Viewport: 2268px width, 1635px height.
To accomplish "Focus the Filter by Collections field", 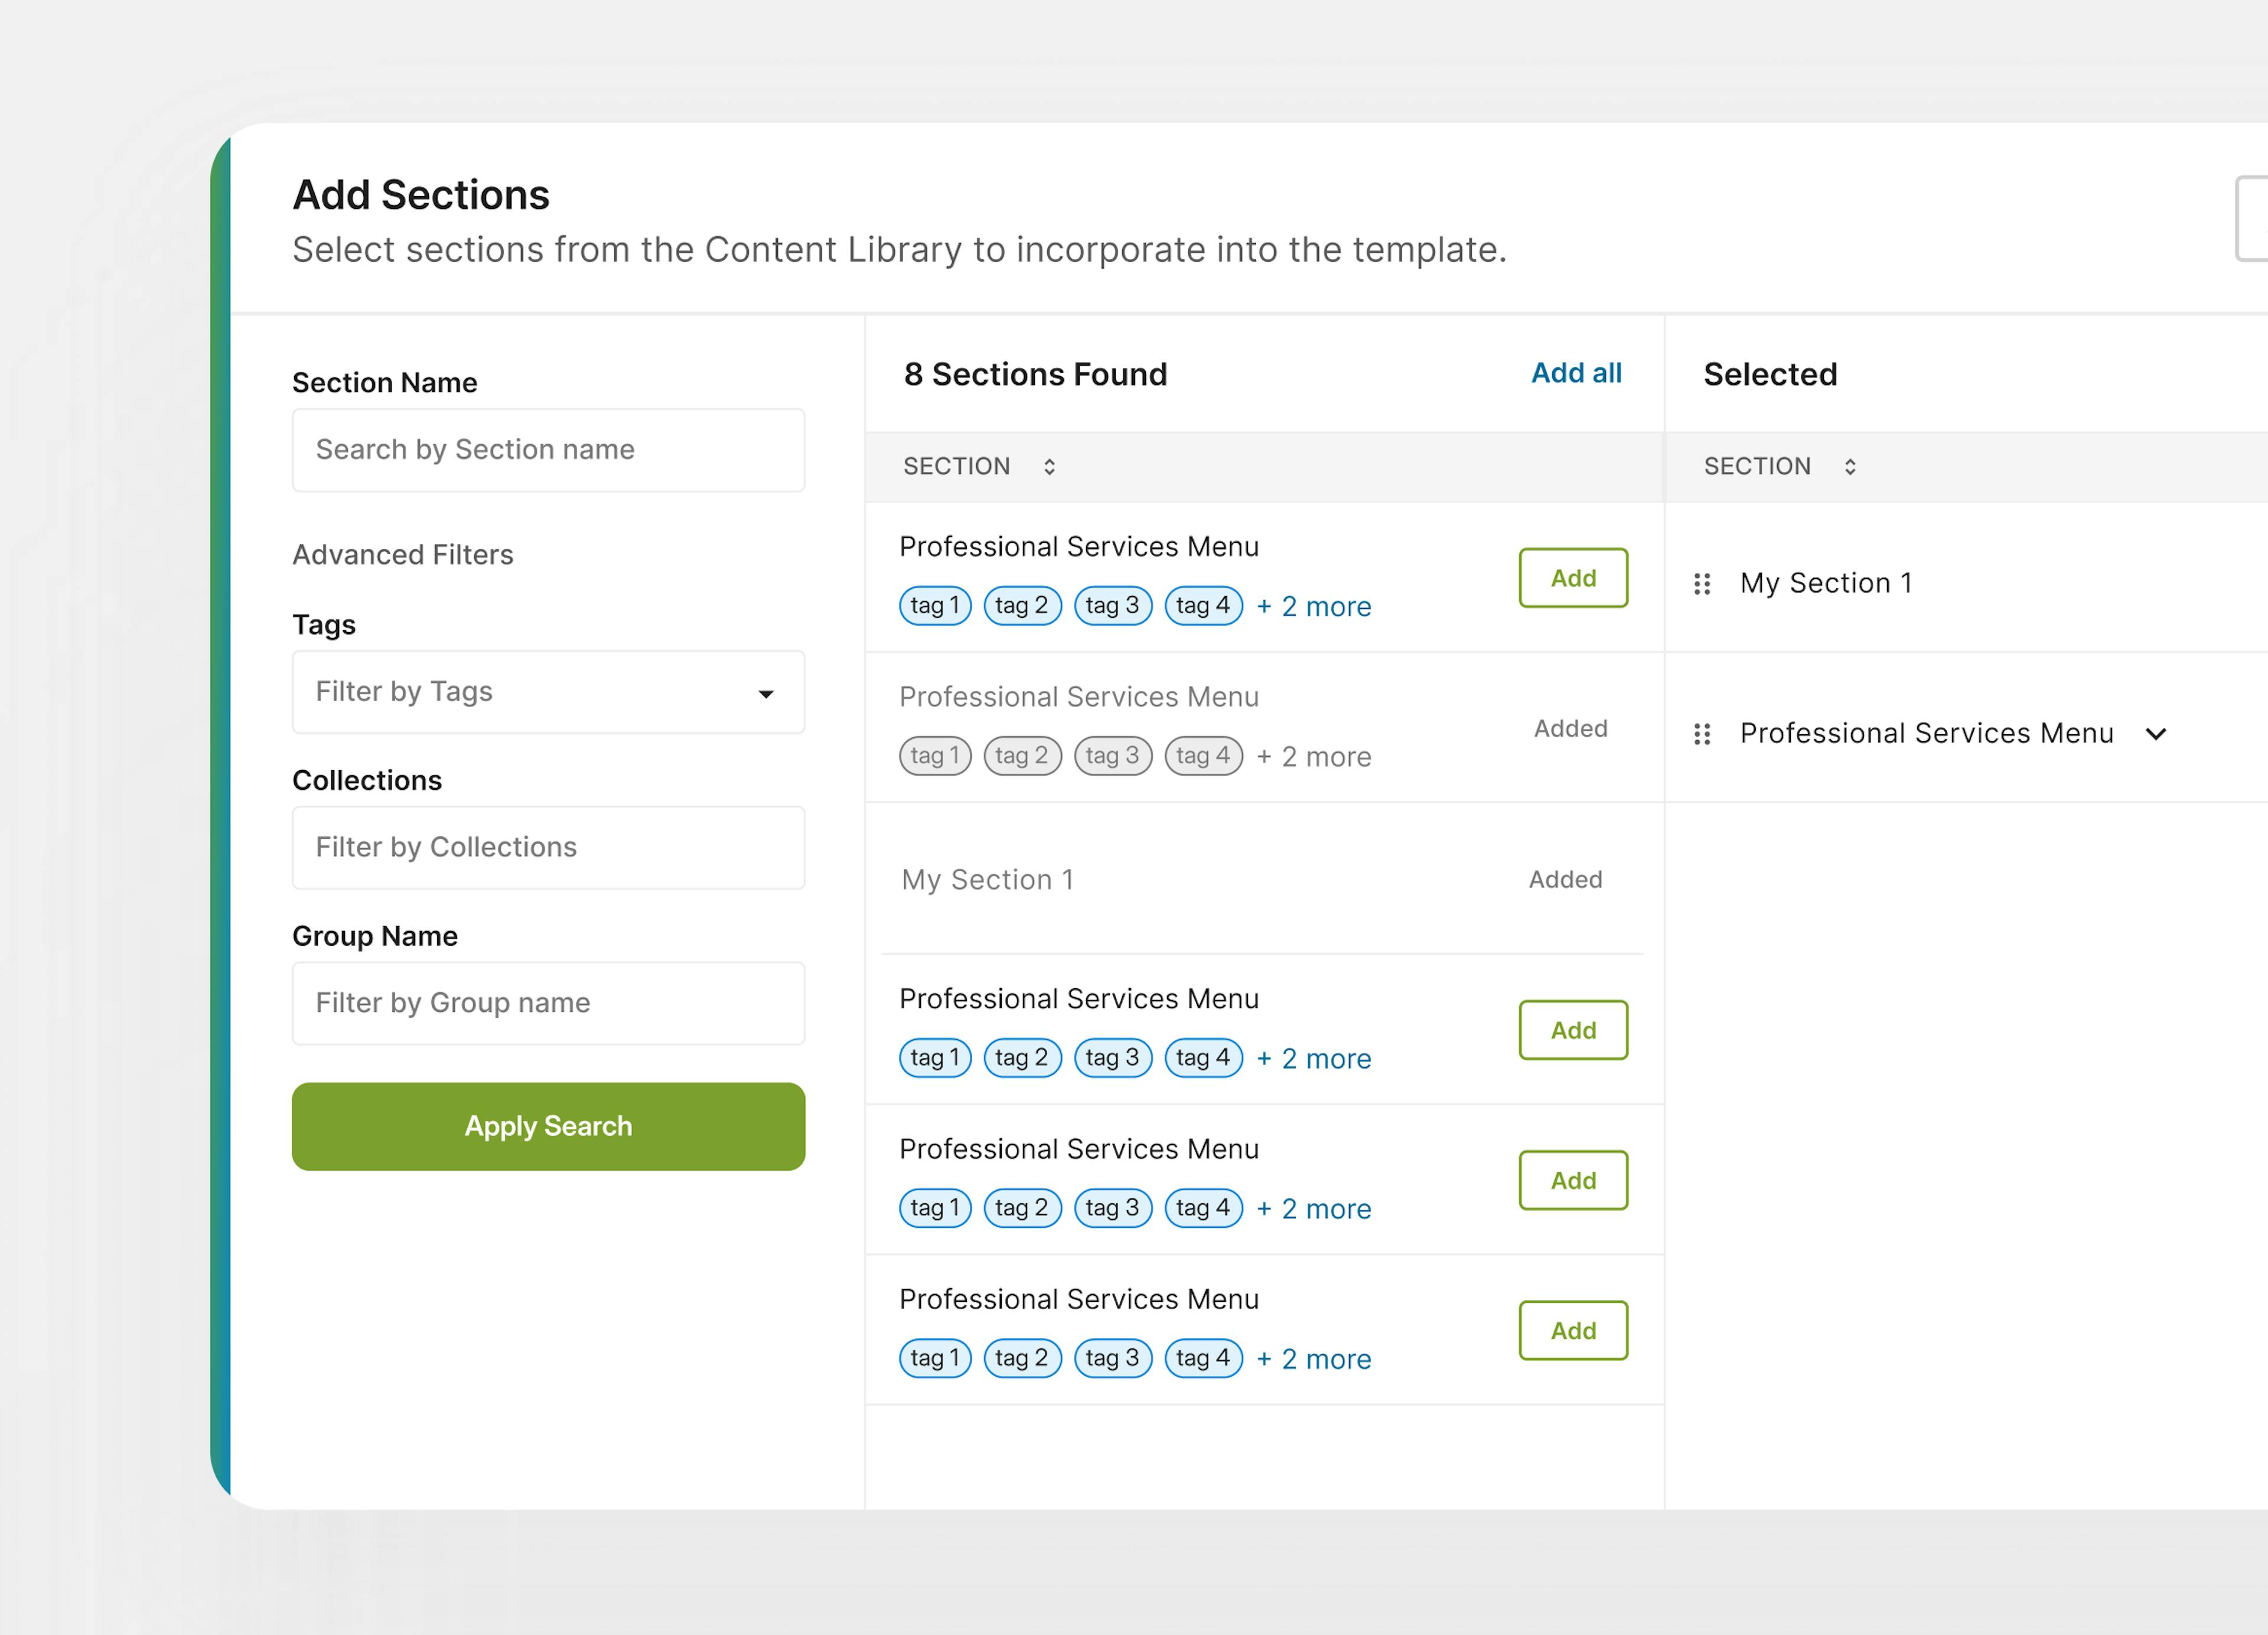I will pyautogui.click(x=548, y=848).
